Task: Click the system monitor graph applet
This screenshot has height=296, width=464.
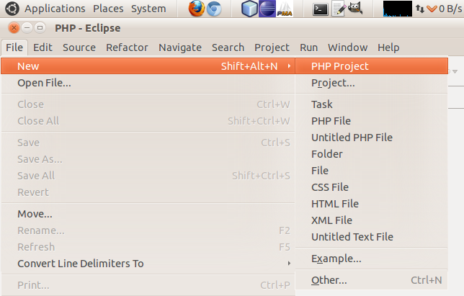Action: point(398,9)
